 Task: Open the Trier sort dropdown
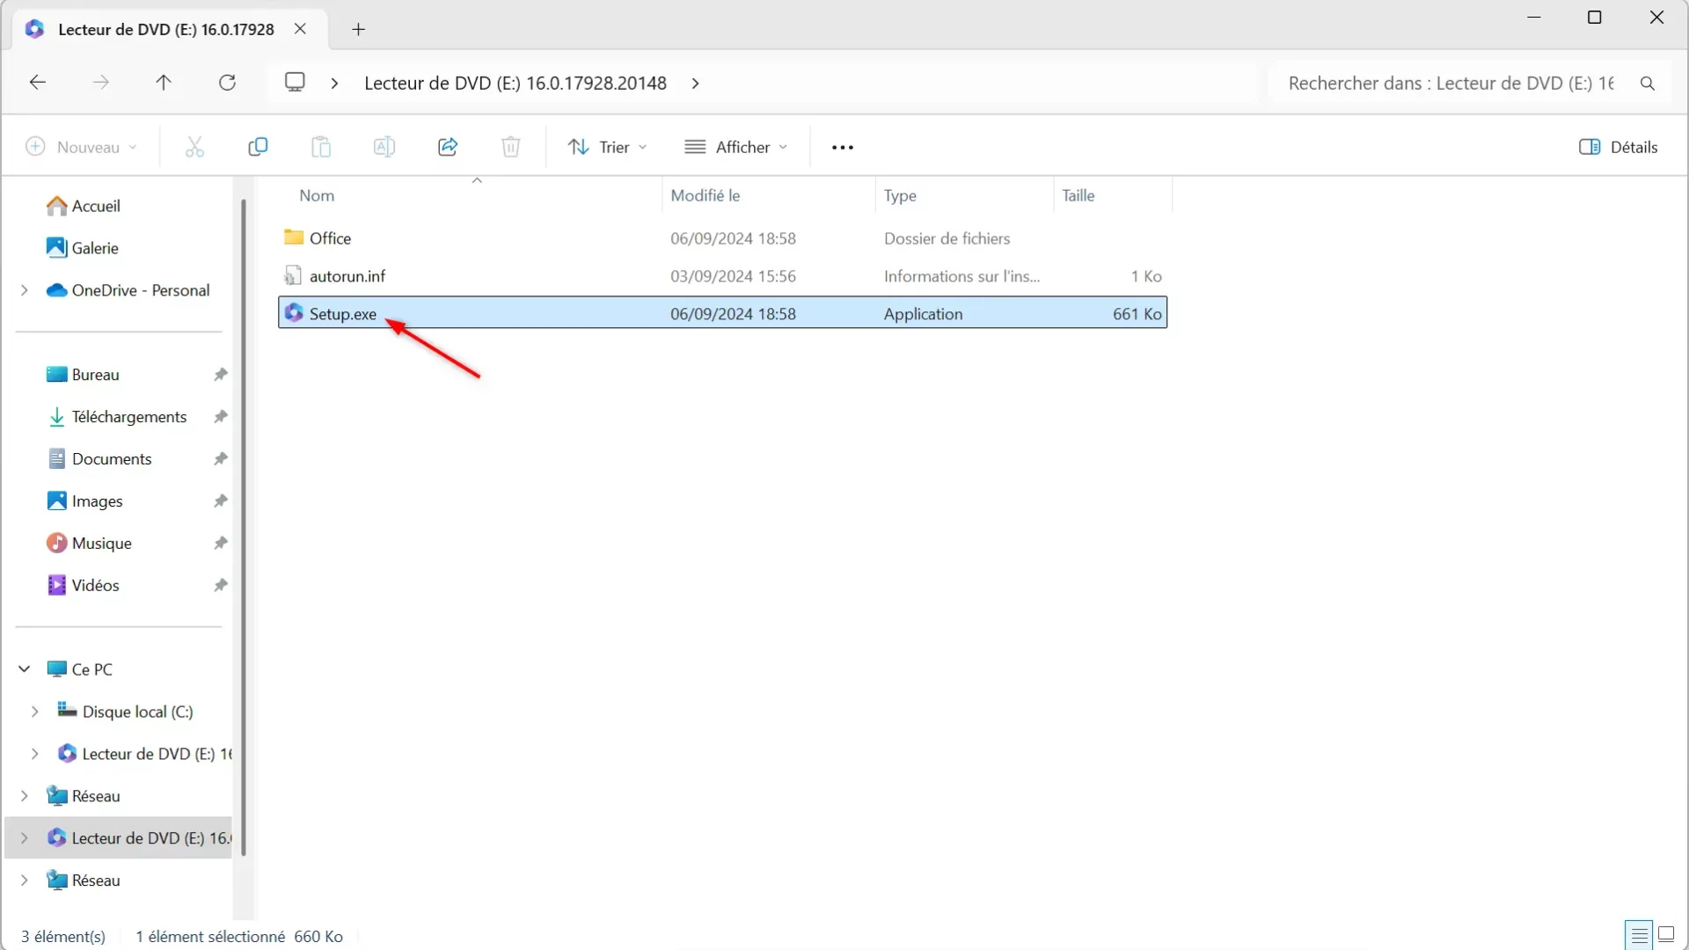608,147
